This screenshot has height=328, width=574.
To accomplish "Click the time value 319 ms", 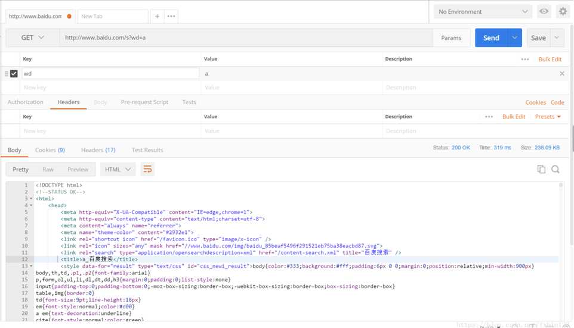I will [x=502, y=148].
